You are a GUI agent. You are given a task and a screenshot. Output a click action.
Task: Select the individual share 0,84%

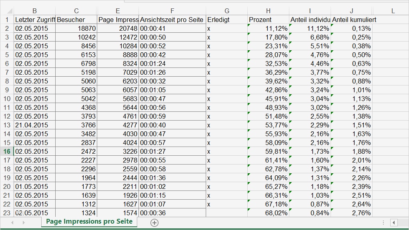coord(310,213)
